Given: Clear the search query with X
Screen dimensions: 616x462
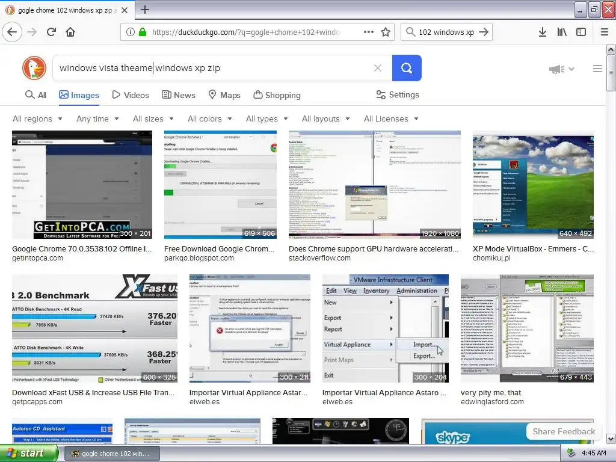Looking at the screenshot, I should point(378,68).
